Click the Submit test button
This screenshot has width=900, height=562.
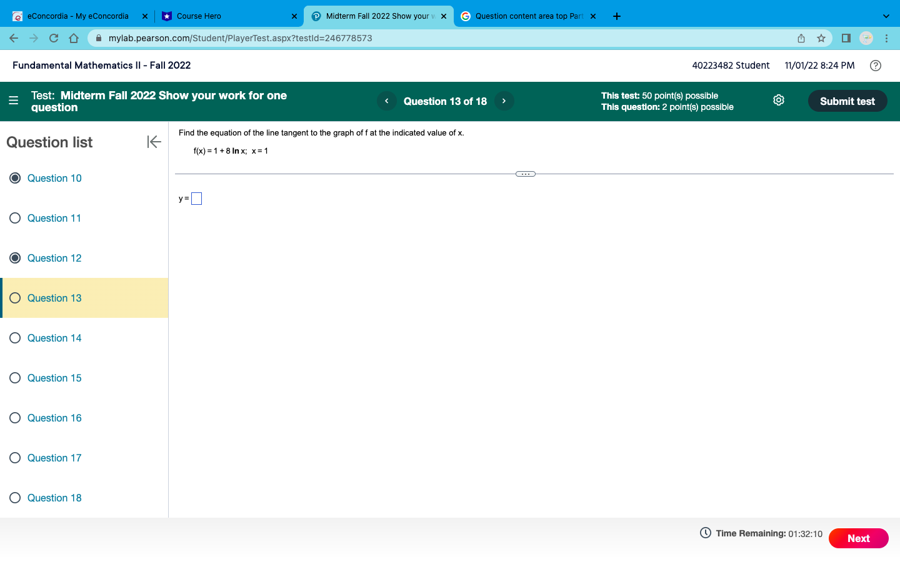[847, 101]
